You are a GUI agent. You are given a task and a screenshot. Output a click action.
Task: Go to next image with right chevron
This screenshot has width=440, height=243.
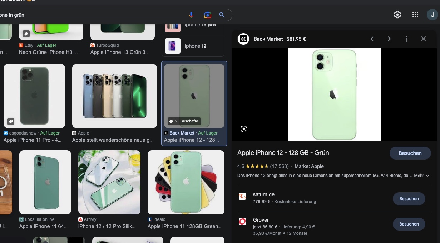pos(389,39)
